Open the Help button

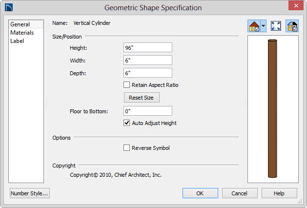pyautogui.click(x=279, y=193)
